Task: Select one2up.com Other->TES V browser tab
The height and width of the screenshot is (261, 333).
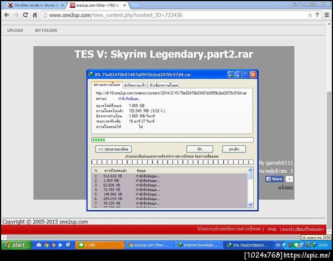Action: click(x=98, y=6)
